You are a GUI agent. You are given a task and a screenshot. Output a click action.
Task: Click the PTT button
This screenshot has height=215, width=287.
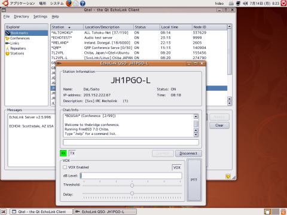(x=194, y=180)
